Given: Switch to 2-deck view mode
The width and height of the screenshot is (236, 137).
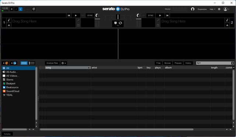Looking at the screenshot, I should [x=21, y=9].
